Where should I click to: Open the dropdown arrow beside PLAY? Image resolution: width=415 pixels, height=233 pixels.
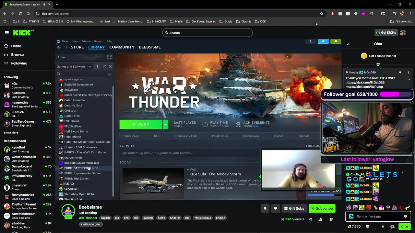click(x=165, y=125)
